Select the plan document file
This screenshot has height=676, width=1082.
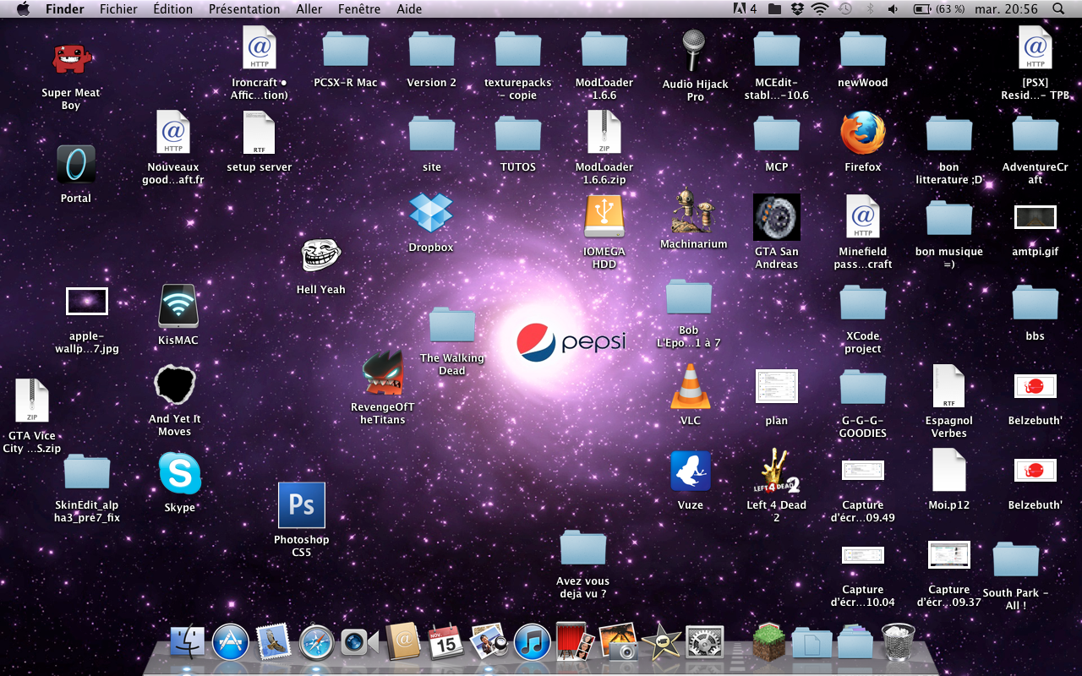pos(777,386)
